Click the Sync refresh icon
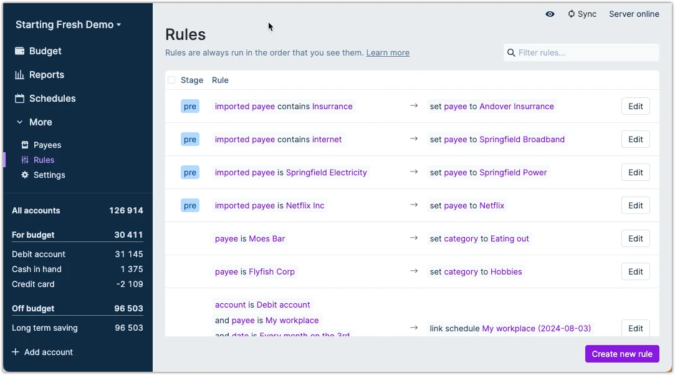 click(x=571, y=14)
